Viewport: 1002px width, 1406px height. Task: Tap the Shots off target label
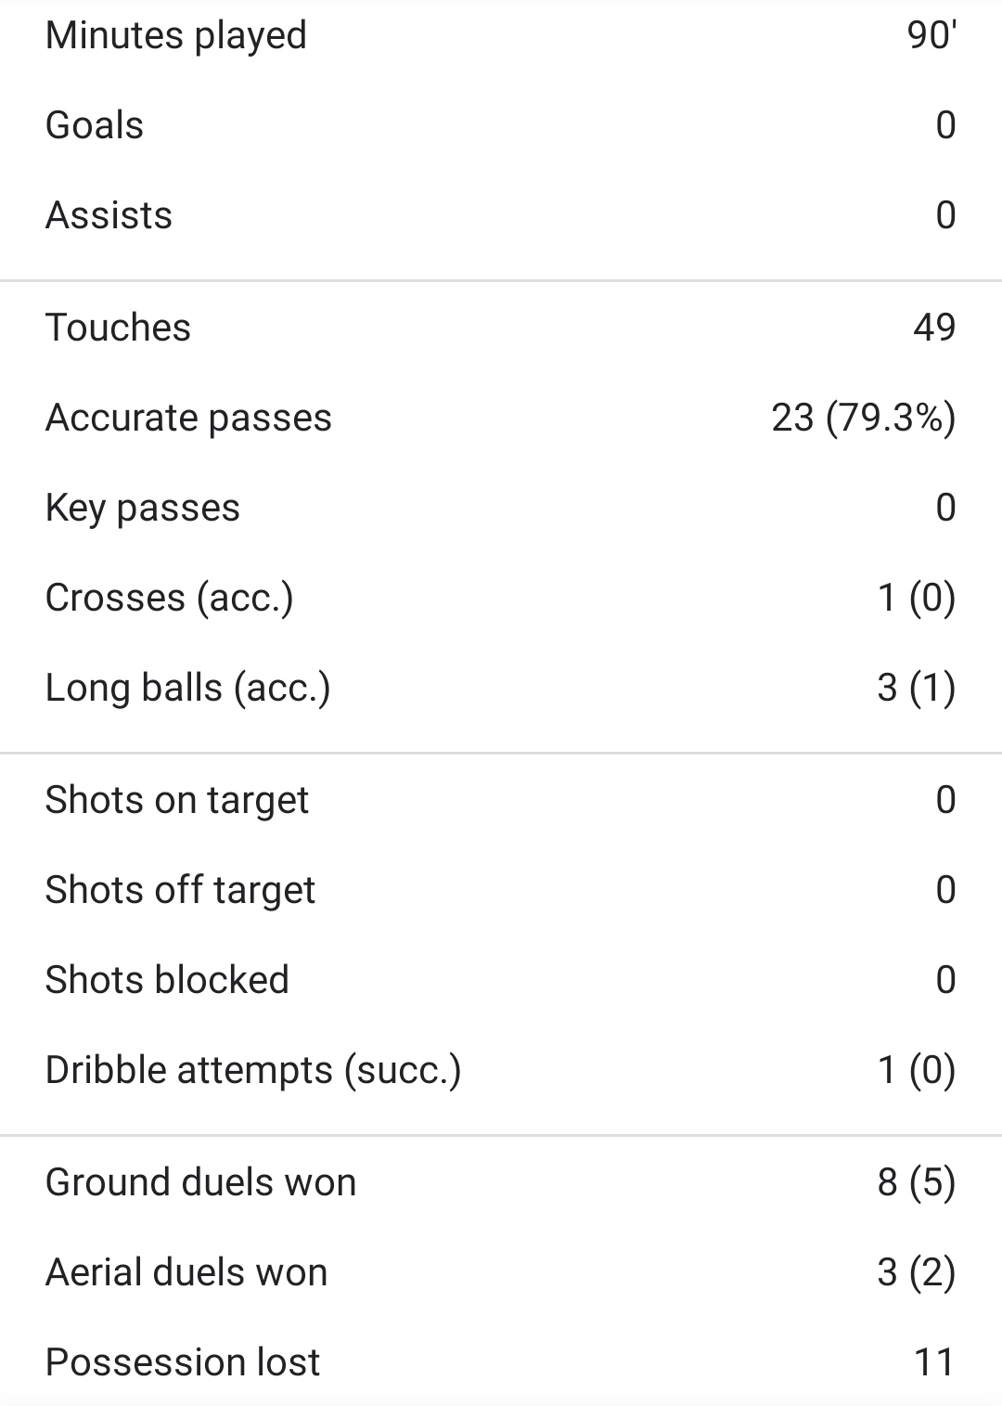coord(180,890)
